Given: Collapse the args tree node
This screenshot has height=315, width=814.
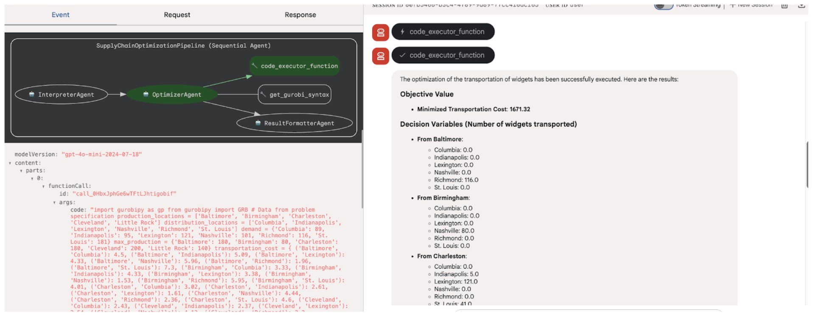Looking at the screenshot, I should point(54,203).
